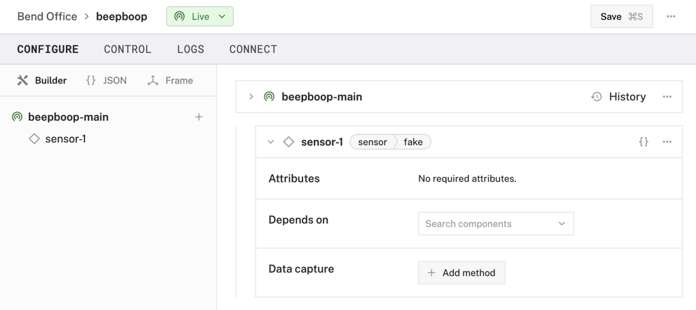Go to the CONTROL tab

click(128, 50)
